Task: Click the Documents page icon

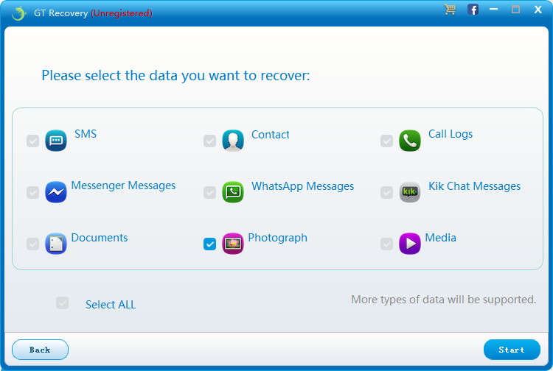Action: tap(56, 244)
